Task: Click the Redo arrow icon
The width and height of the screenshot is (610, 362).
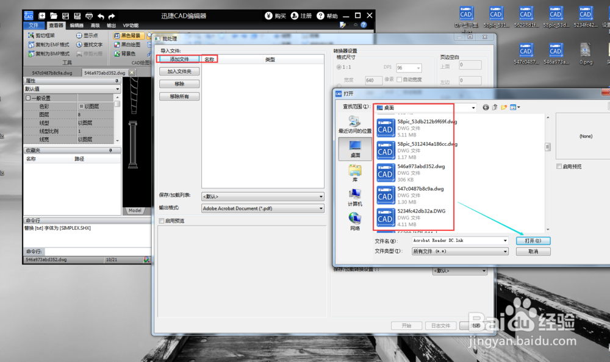Action: point(112,16)
